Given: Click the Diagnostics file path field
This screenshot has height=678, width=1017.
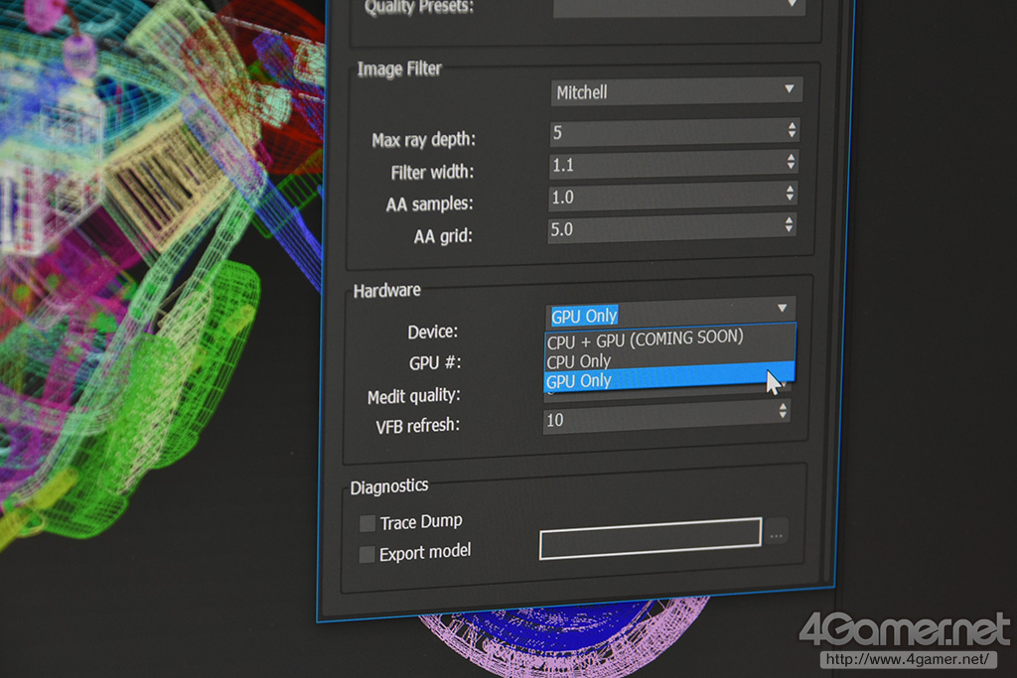Looking at the screenshot, I should coord(651,538).
